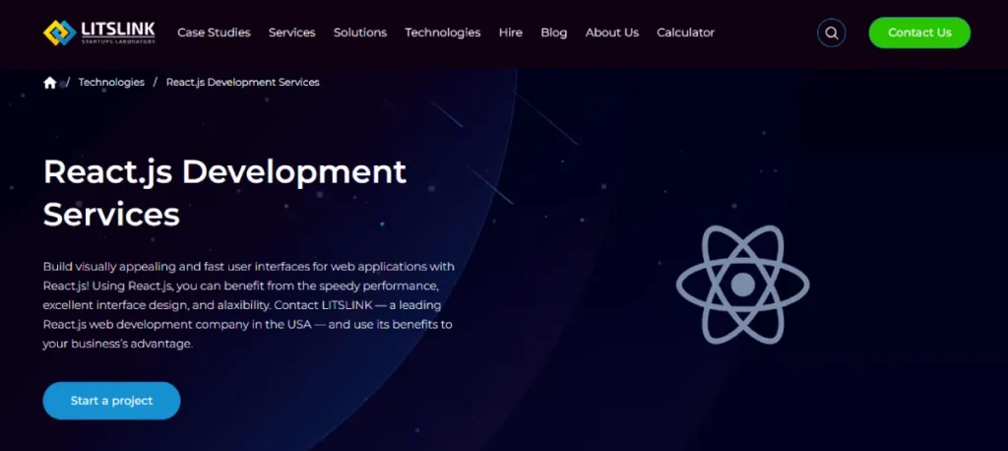Viewport: 1008px width, 451px height.
Task: Click React.js Development Services breadcrumb
Action: tap(243, 83)
